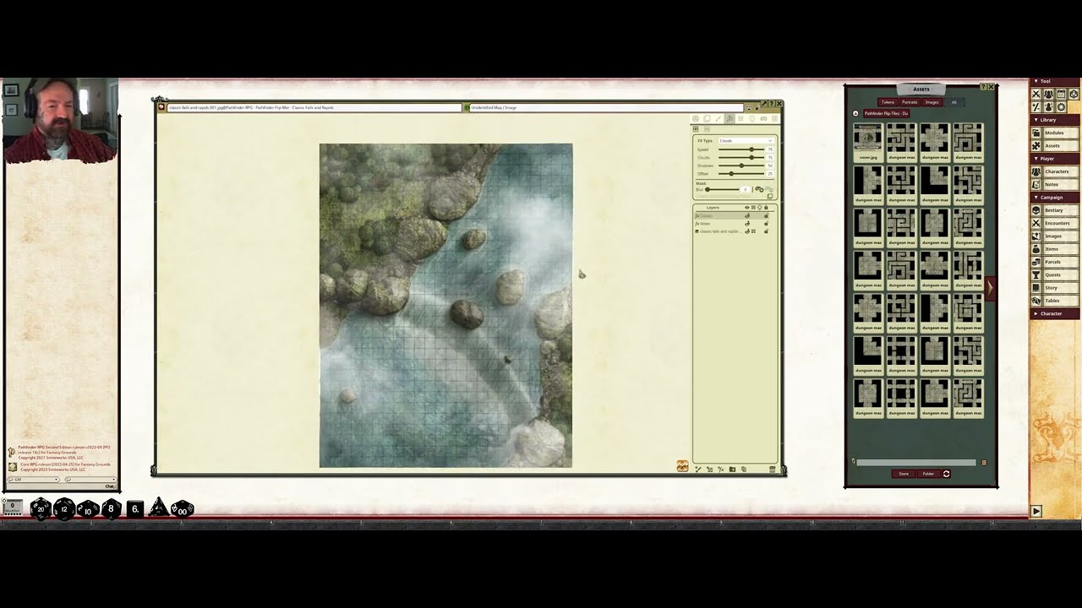This screenshot has width=1082, height=608.
Task: Toggle eye icon in Layers header
Action: click(x=747, y=207)
